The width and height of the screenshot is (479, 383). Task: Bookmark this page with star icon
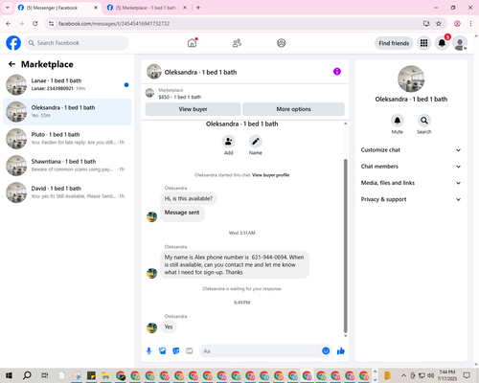click(439, 24)
